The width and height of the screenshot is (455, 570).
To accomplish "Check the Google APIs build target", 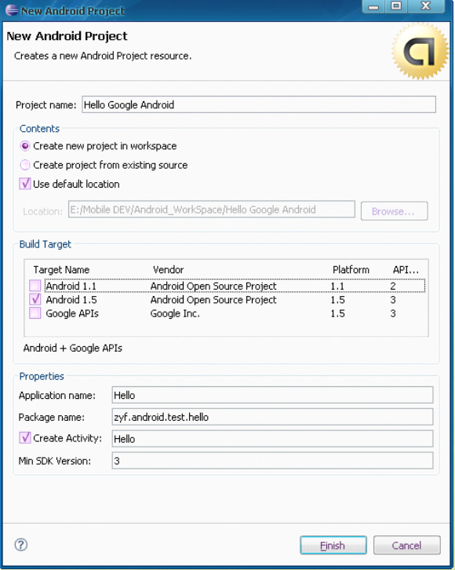I will point(35,313).
